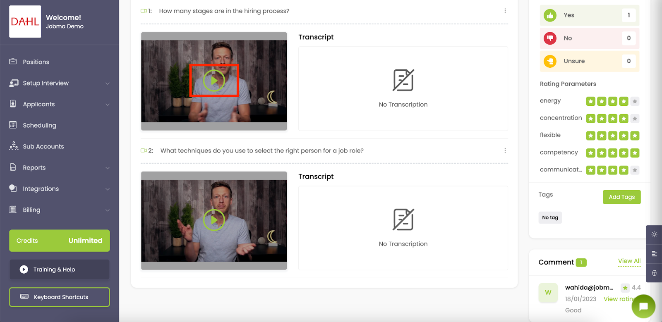Click the keyboard icon in Keyboard Shortcuts
This screenshot has width=662, height=322.
(x=24, y=297)
